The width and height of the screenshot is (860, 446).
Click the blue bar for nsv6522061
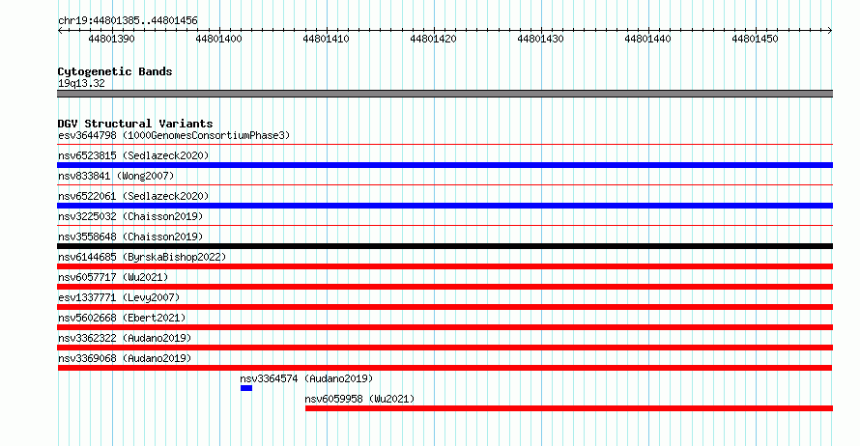coord(444,206)
